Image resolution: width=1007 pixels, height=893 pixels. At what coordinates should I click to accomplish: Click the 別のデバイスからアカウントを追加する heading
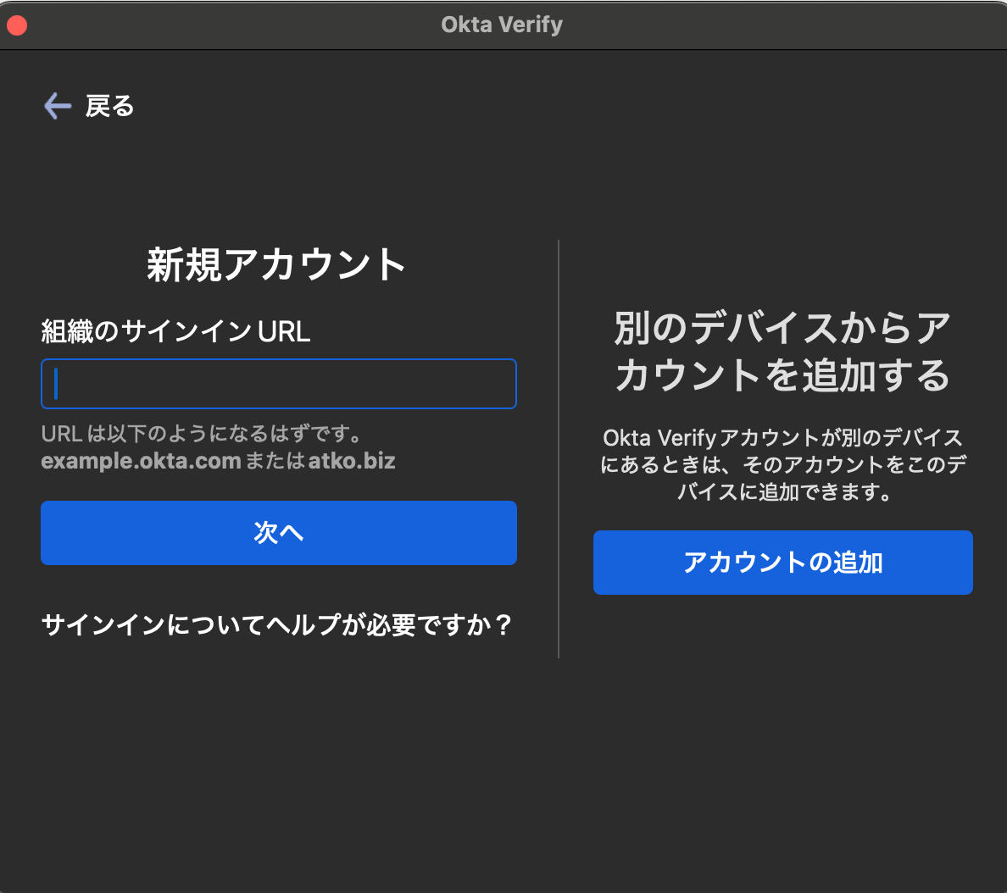tap(783, 351)
